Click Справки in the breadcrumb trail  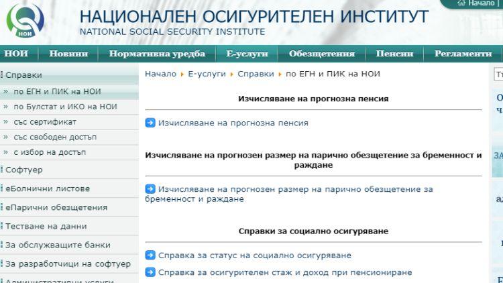click(x=256, y=74)
